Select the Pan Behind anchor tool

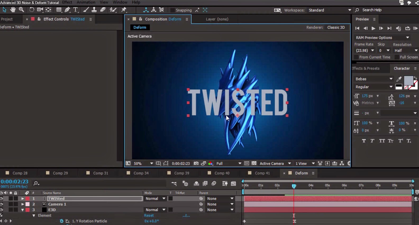(48, 10)
